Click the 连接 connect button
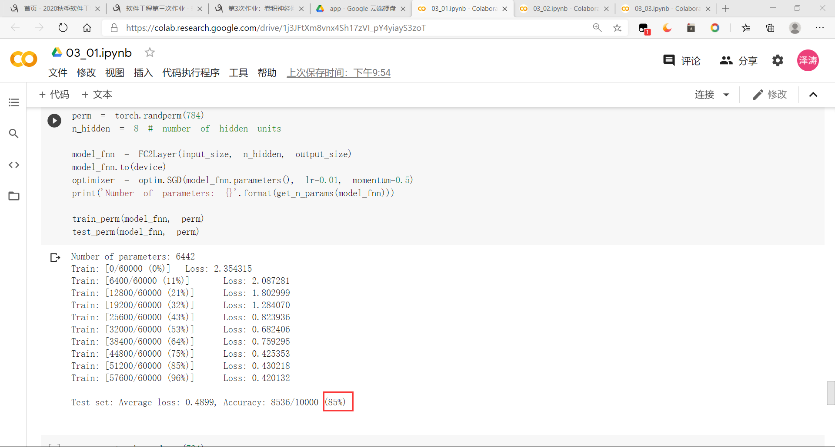Viewport: 835px width, 447px height. (705, 95)
